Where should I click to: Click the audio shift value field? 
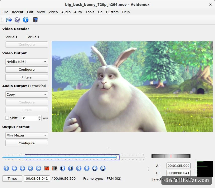[30, 118]
